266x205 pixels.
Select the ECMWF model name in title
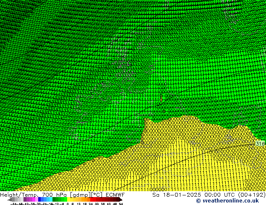coord(115,195)
